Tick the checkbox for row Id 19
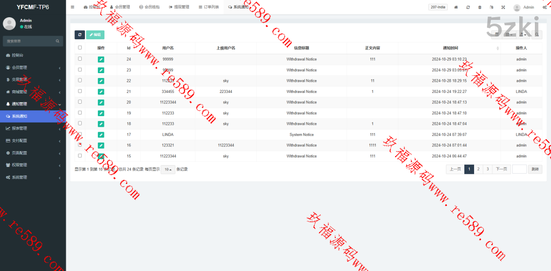551x271 pixels. tap(80, 112)
